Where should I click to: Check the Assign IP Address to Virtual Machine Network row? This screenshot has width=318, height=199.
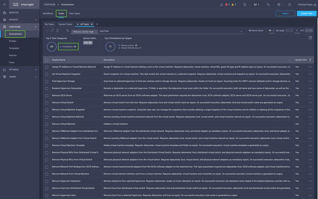[x=46, y=67]
